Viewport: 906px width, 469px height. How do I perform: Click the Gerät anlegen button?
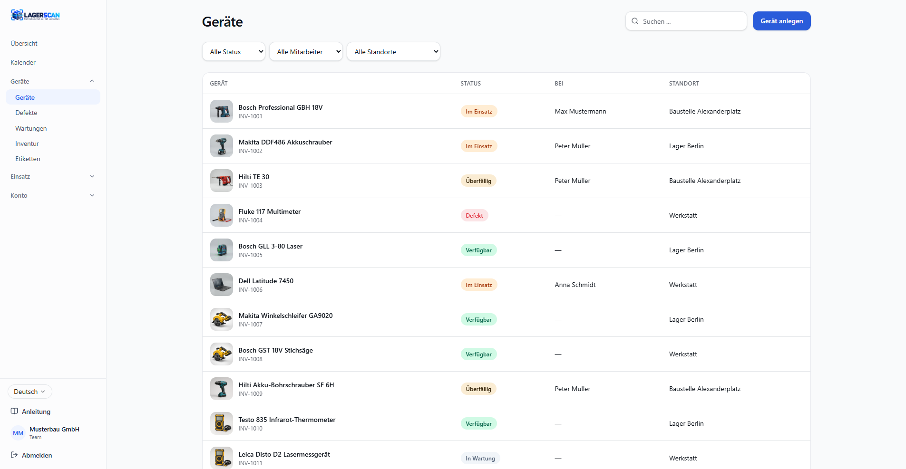click(x=781, y=21)
